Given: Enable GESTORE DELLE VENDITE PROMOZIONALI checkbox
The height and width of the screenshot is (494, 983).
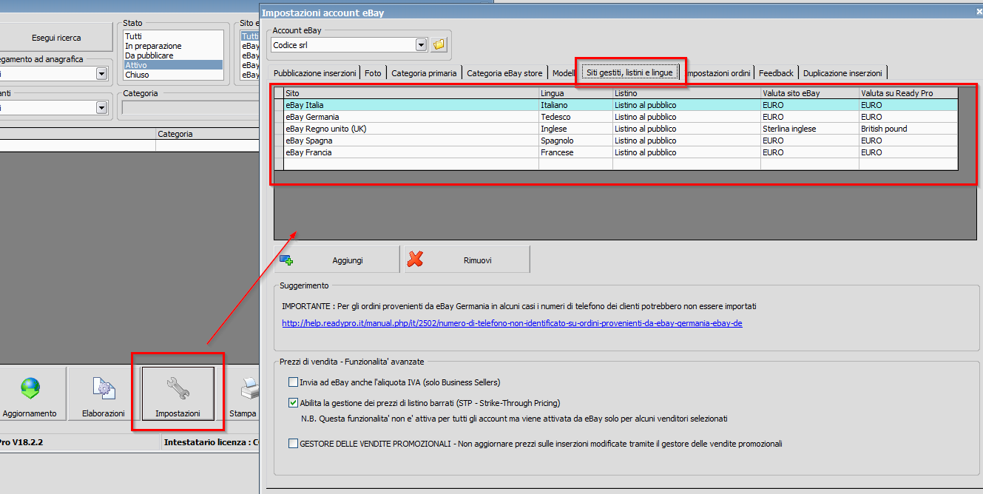Looking at the screenshot, I should point(294,444).
